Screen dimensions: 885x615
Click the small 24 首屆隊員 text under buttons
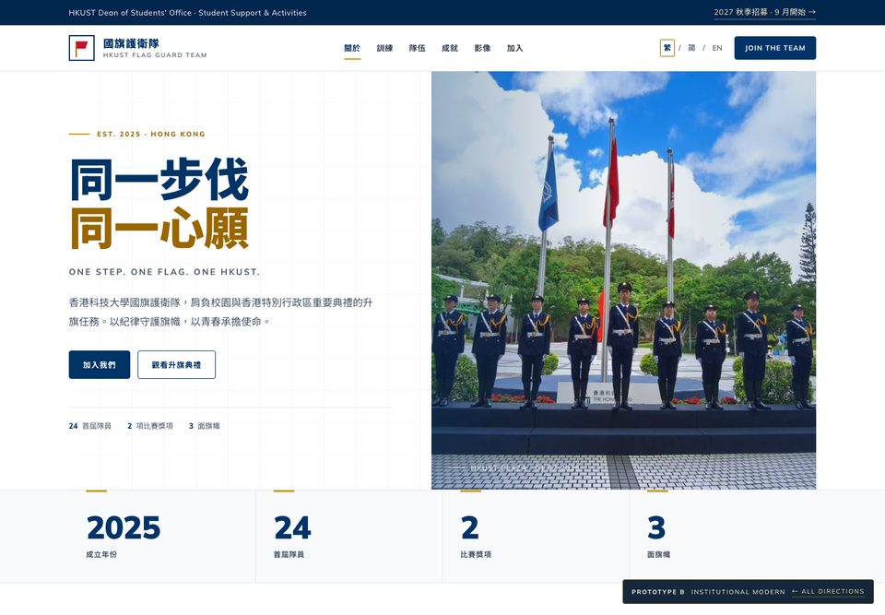(x=89, y=426)
